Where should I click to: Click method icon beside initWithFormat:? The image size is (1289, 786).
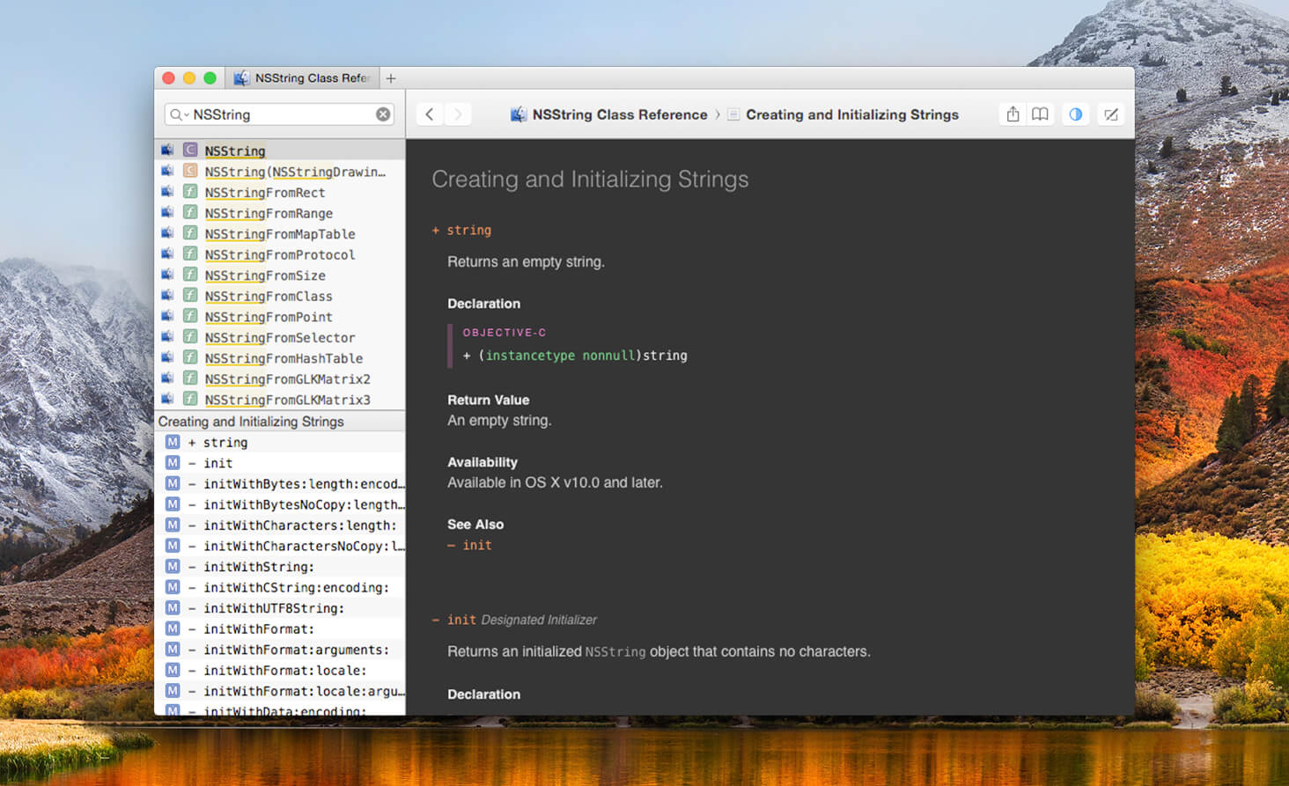tap(173, 628)
